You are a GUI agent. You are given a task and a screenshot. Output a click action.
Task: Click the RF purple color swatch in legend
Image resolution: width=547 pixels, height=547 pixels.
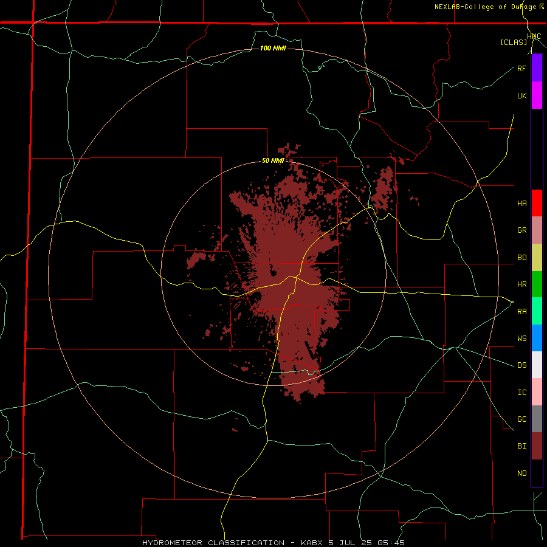click(x=537, y=68)
